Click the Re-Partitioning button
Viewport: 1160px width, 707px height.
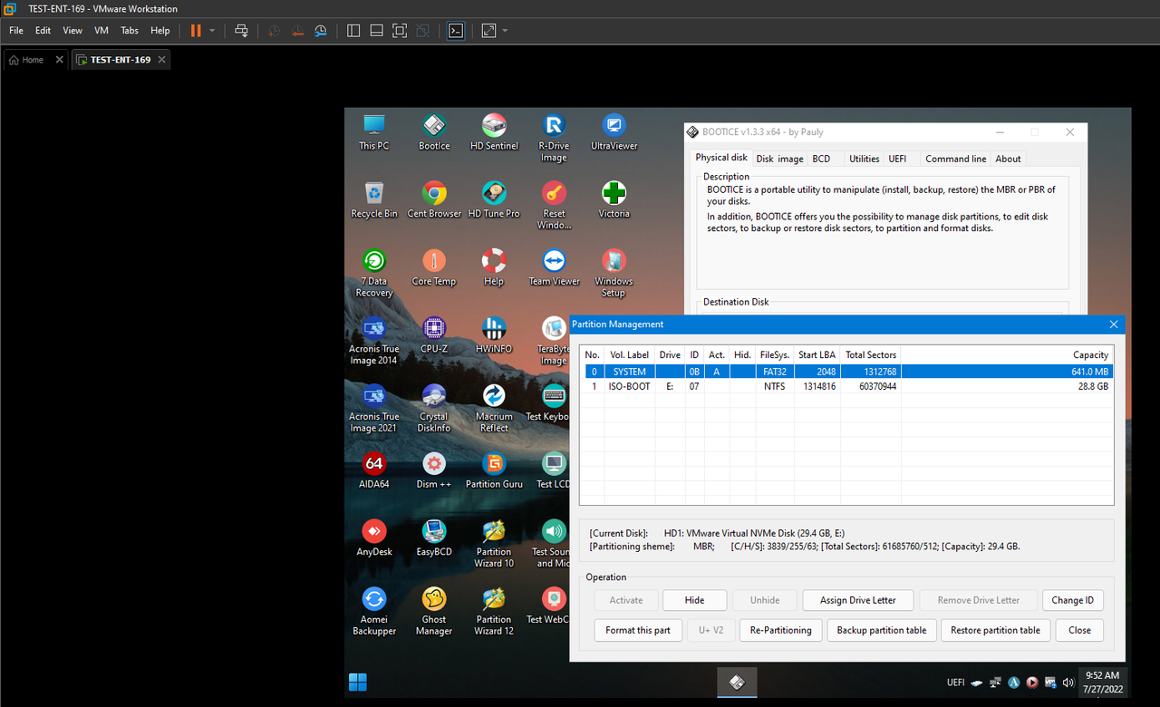[x=781, y=630]
